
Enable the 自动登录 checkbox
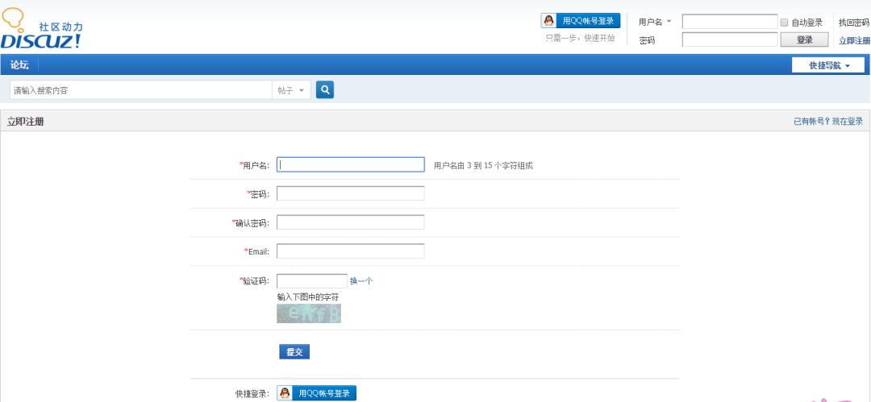point(785,23)
